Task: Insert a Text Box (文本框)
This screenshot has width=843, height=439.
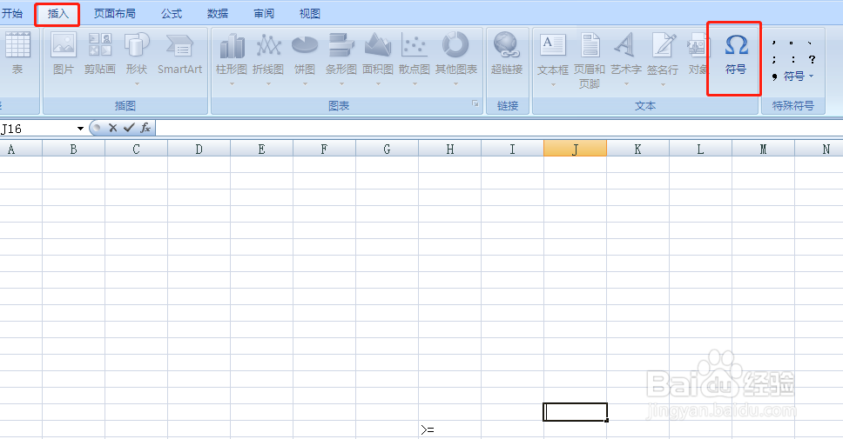Action: (x=553, y=54)
